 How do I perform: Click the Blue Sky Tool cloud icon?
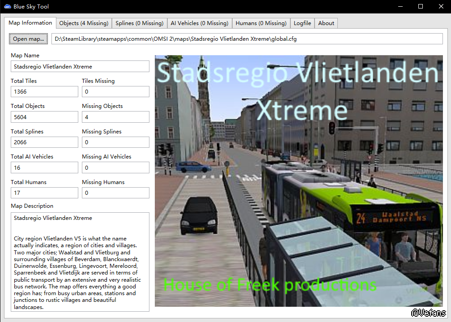tap(7, 6)
